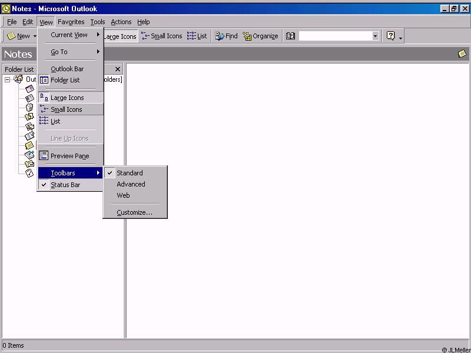Click the Notes icon in folder banner
This screenshot has height=353, width=471.
point(462,54)
